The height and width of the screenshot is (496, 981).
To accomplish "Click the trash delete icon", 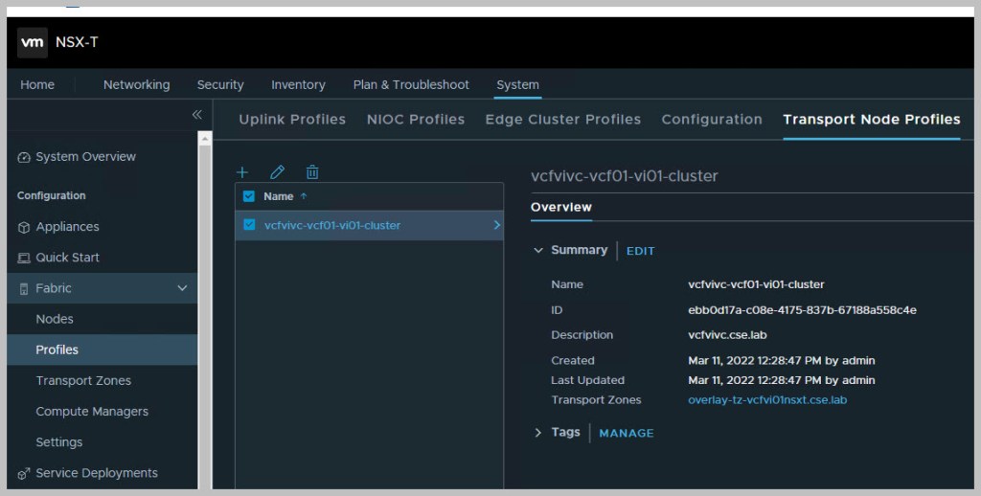I will point(312,172).
